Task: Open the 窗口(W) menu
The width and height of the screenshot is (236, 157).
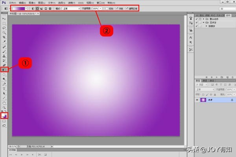Action: tap(101, 3)
